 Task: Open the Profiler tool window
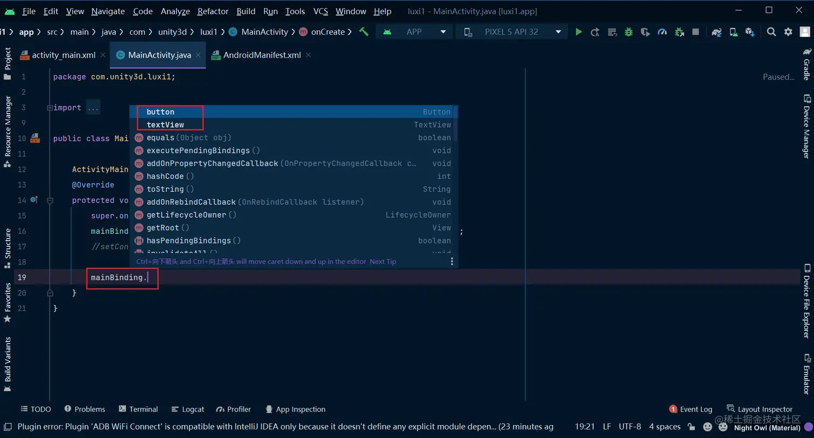(x=233, y=409)
